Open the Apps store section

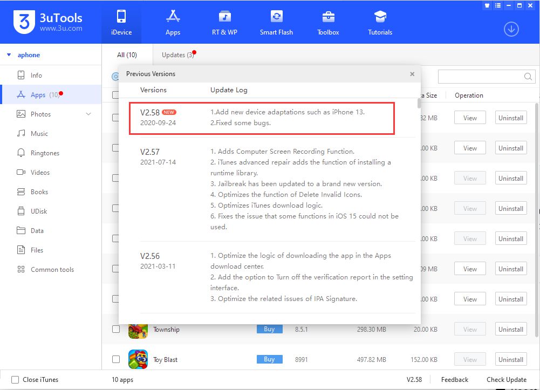point(173,23)
